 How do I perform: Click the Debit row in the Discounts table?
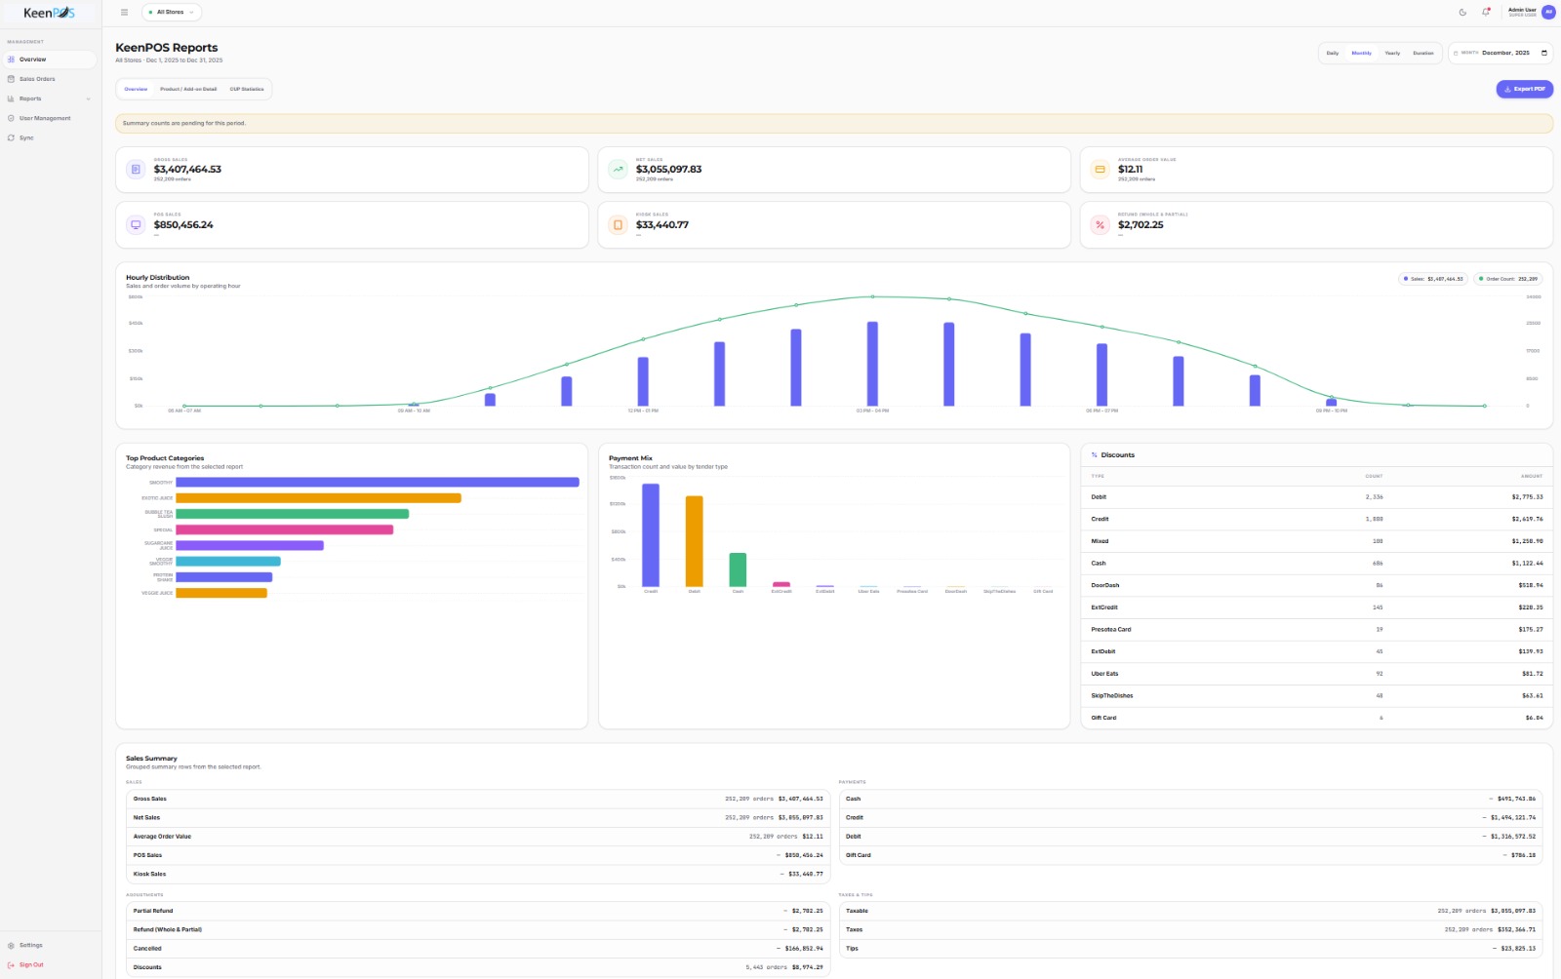pos(1316,497)
